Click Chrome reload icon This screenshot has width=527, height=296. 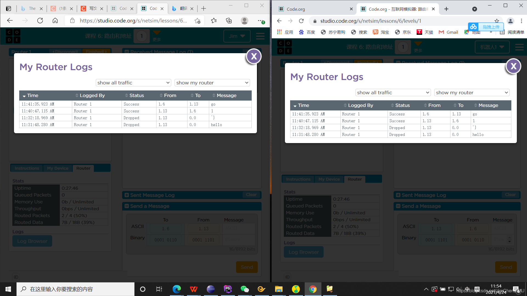(301, 21)
